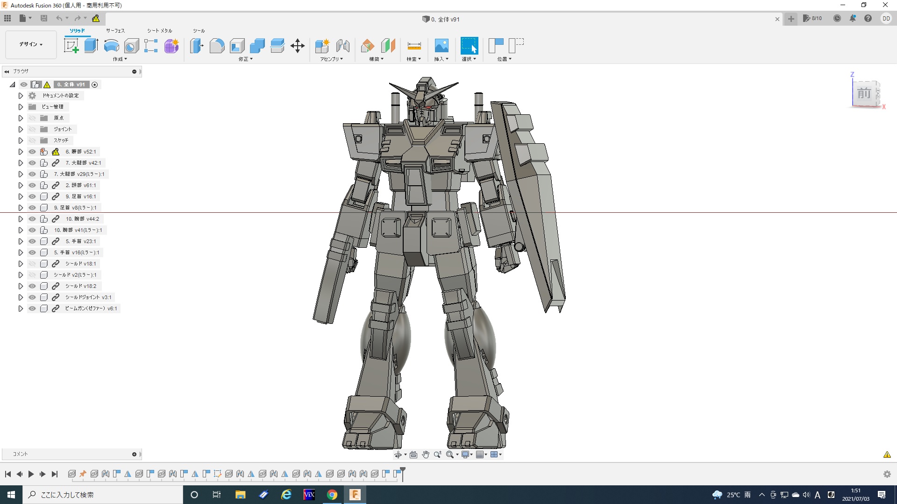Switch to the サーフェス tab
The height and width of the screenshot is (504, 897).
coord(115,31)
